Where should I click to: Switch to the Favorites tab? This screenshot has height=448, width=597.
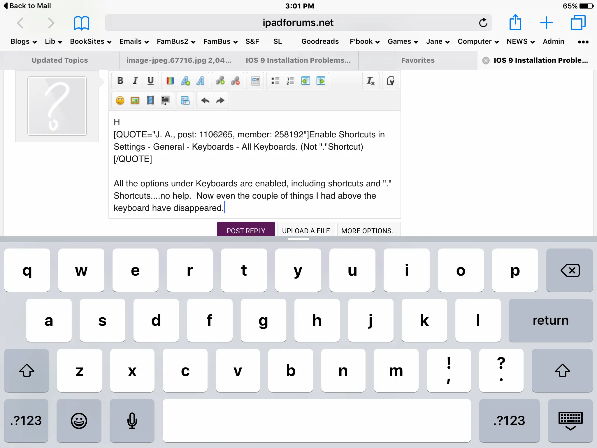click(418, 60)
